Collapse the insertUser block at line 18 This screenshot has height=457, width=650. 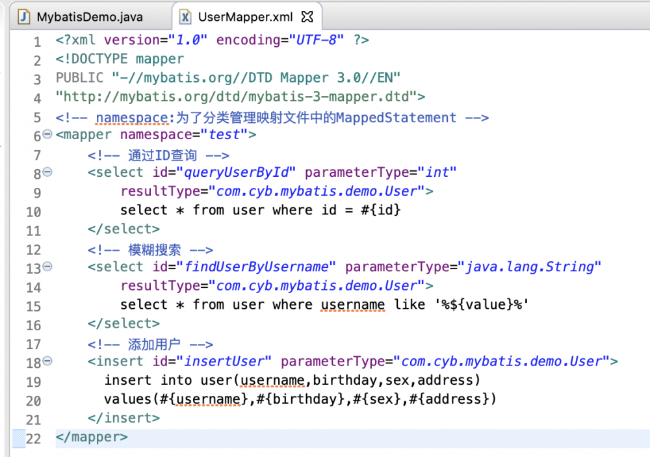pyautogui.click(x=47, y=361)
